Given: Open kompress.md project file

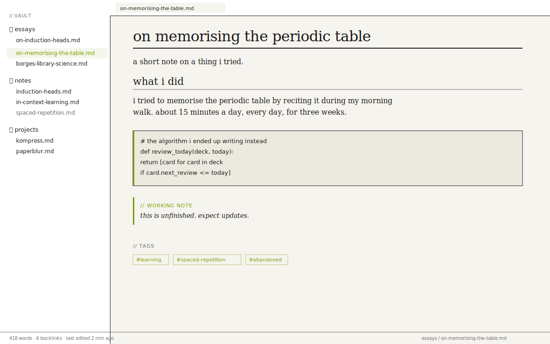Looking at the screenshot, I should coord(35,141).
